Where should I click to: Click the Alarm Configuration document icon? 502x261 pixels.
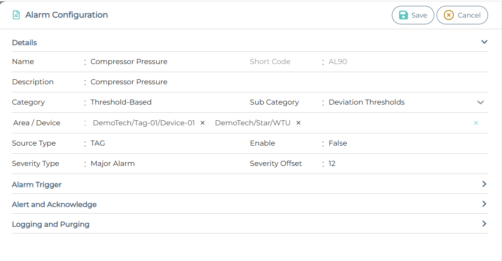tap(16, 15)
